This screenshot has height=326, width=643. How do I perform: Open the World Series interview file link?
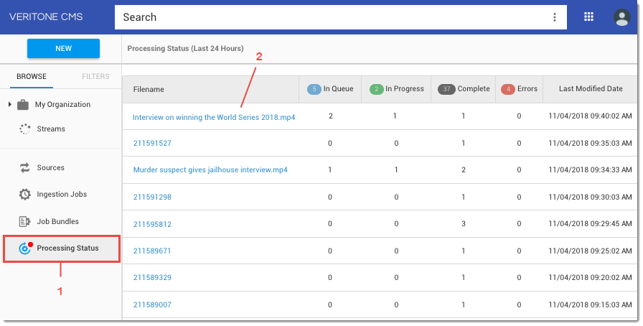coord(214,117)
